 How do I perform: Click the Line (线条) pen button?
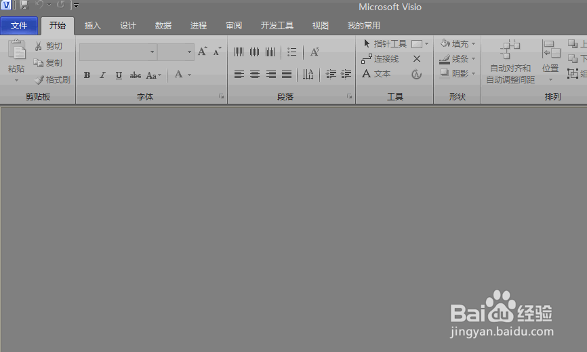click(453, 59)
